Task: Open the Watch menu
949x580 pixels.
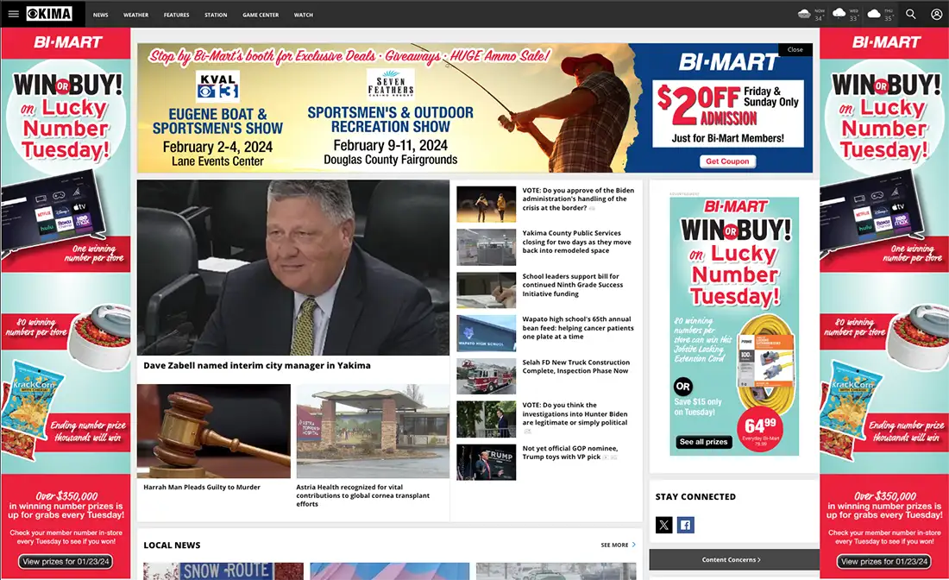Action: click(303, 15)
